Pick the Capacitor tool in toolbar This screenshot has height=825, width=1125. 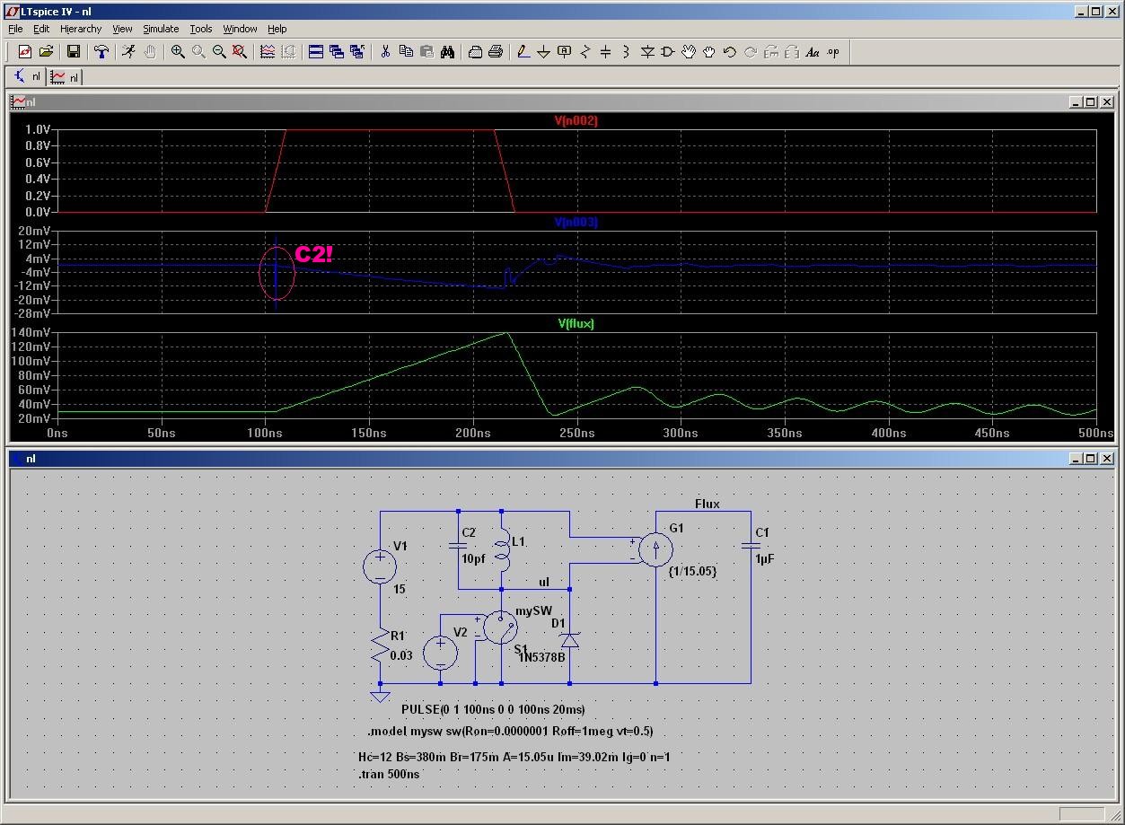[605, 52]
